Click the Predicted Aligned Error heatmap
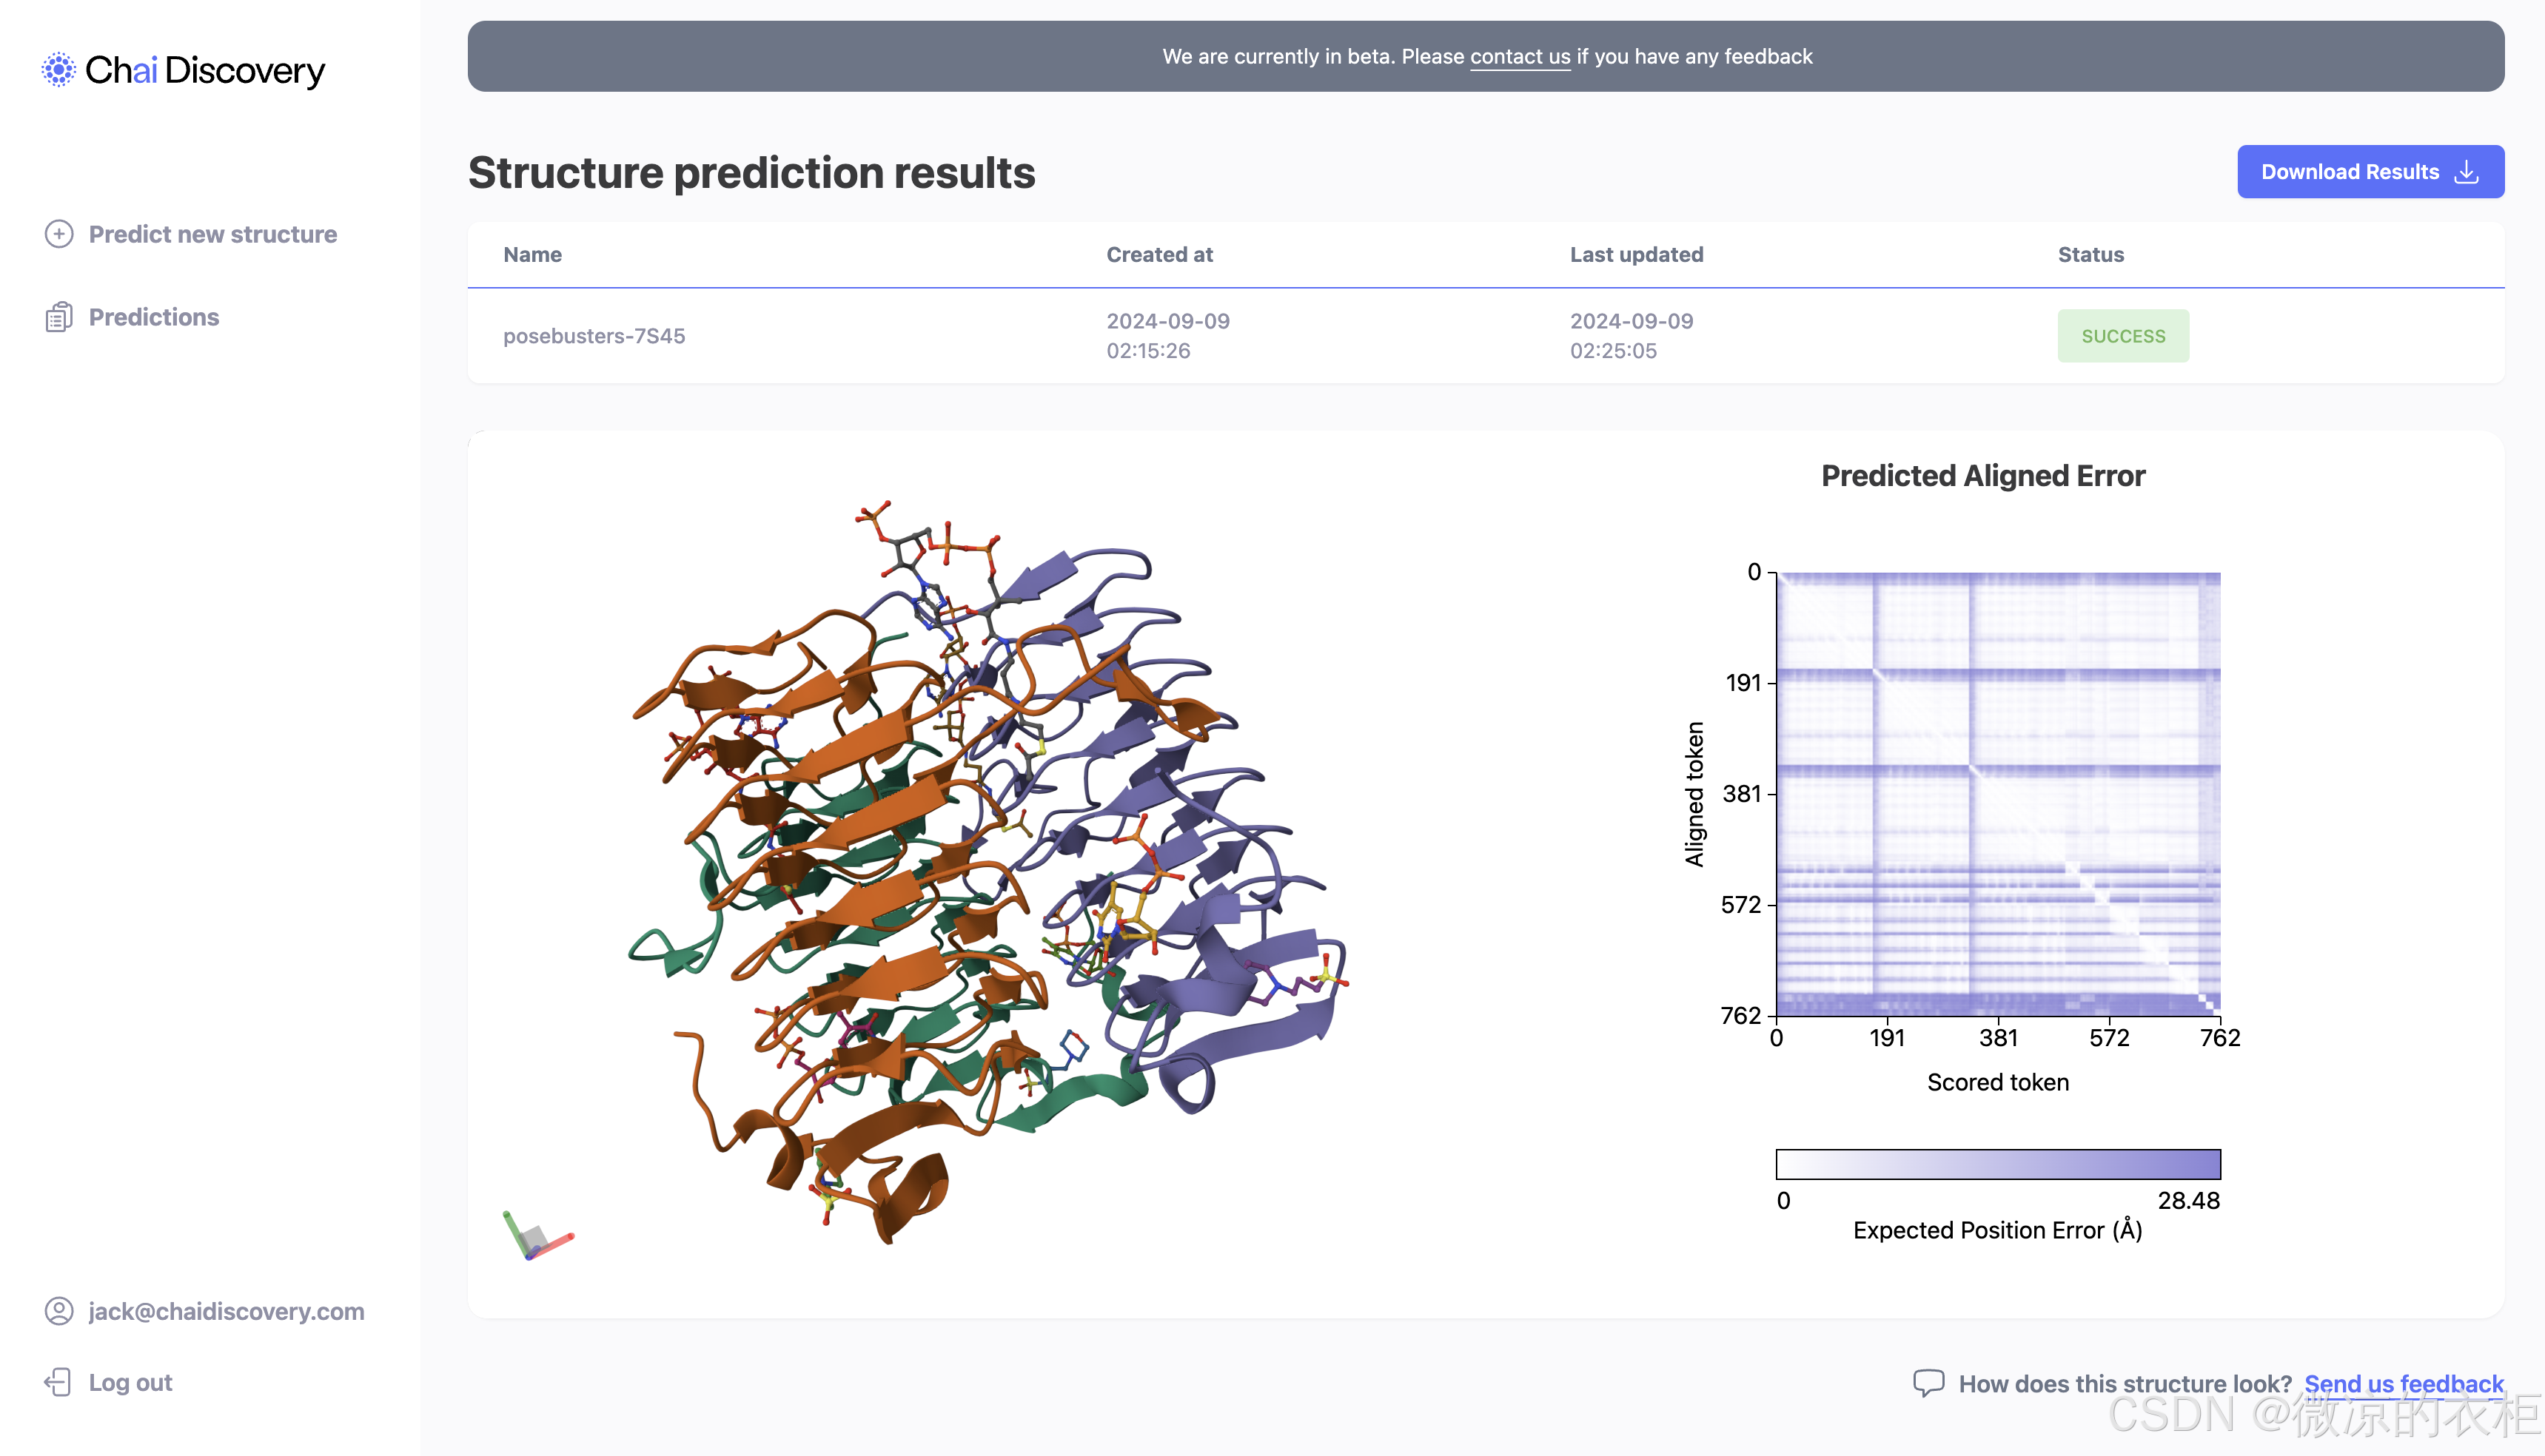 [x=1998, y=794]
